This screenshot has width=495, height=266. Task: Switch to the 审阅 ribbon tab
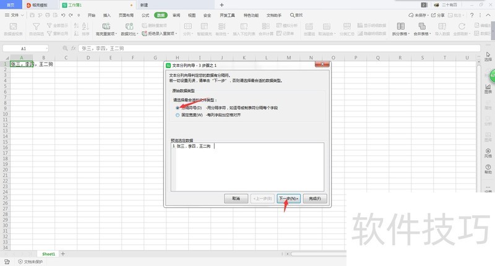point(176,15)
